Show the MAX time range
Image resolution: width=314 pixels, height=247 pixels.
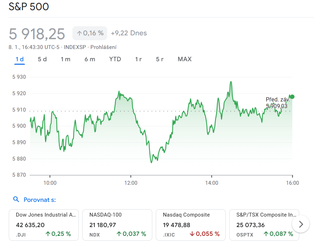[184, 59]
